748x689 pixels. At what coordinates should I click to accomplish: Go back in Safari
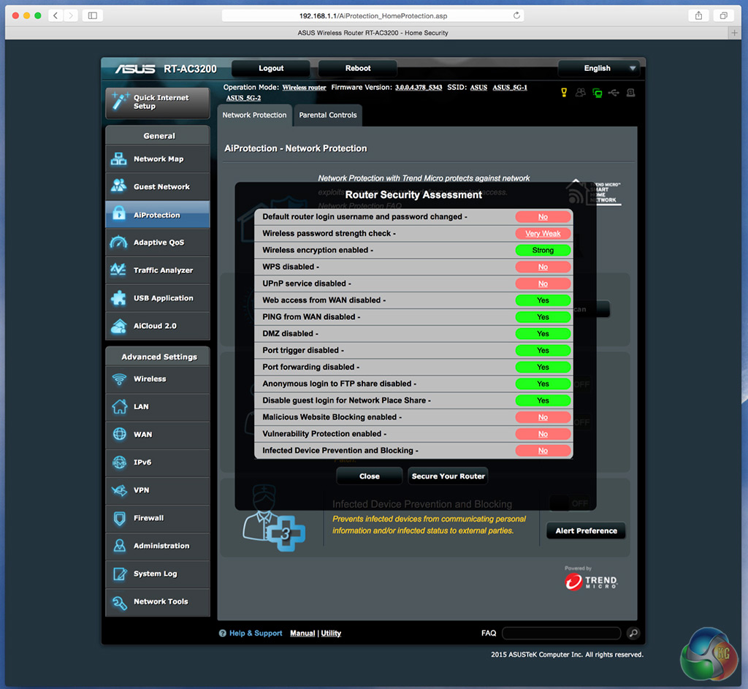[56, 16]
